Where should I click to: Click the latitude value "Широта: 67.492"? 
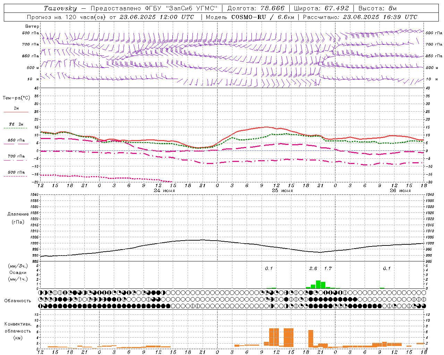tap(321, 8)
